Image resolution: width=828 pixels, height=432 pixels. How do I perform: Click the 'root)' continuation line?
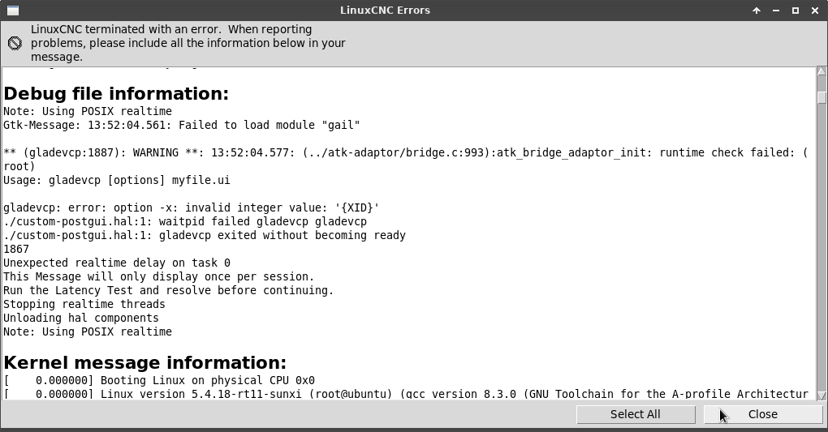coord(19,166)
